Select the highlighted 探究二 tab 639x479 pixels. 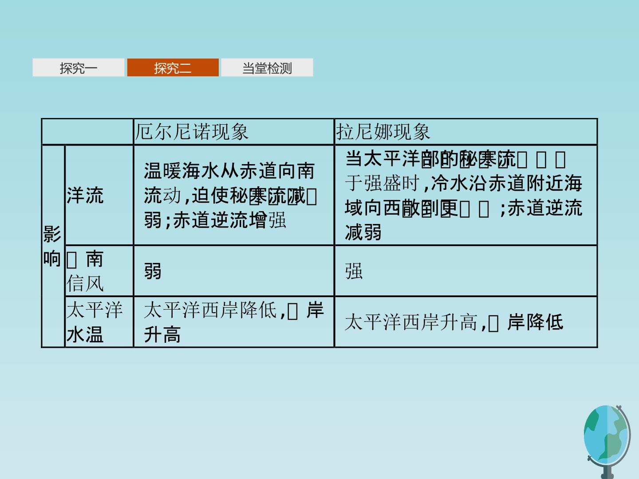[x=173, y=68]
